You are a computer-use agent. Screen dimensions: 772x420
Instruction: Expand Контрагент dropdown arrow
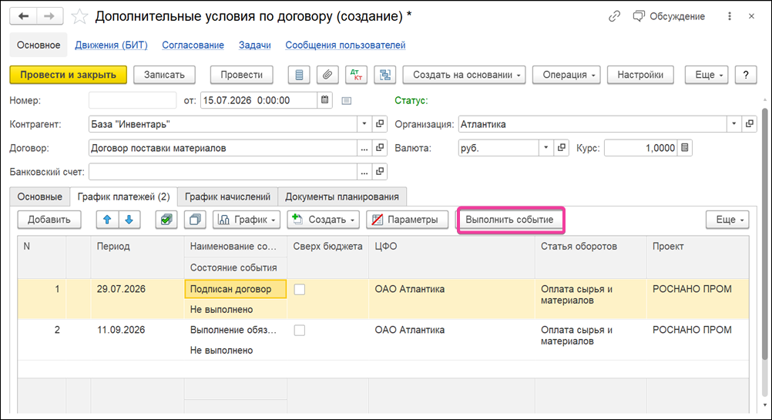(364, 124)
